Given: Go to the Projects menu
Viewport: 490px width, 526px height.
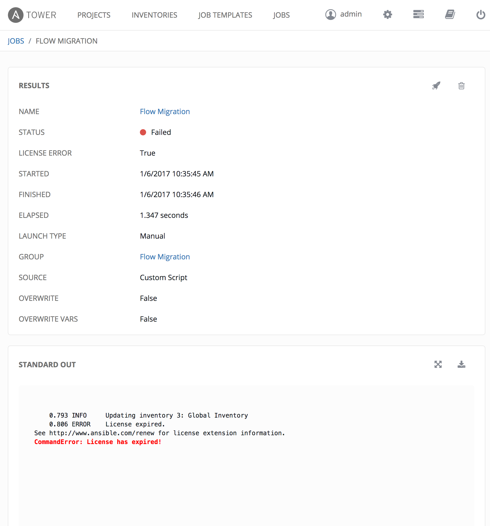Looking at the screenshot, I should click(x=94, y=15).
